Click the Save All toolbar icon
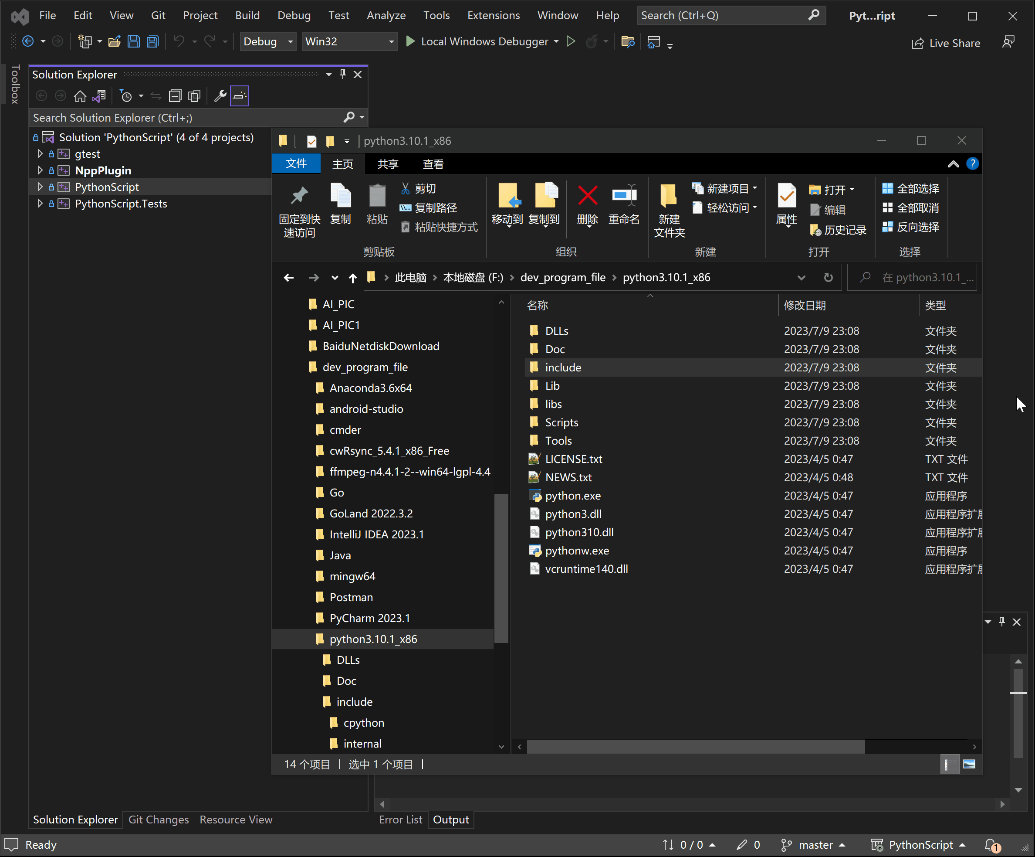This screenshot has height=857, width=1035. pos(153,42)
